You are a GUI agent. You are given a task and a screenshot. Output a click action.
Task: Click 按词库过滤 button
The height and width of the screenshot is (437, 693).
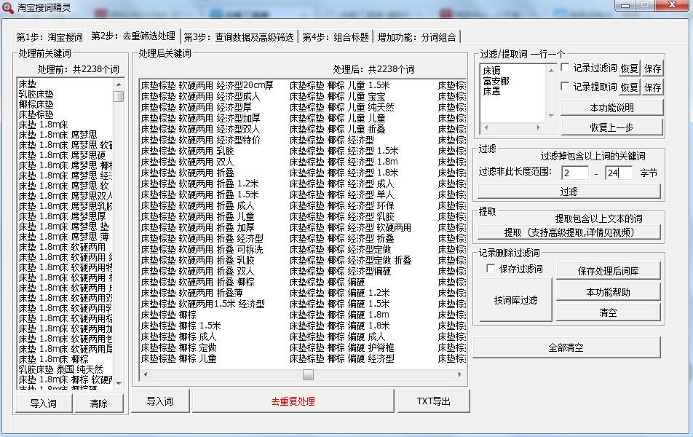pyautogui.click(x=516, y=300)
